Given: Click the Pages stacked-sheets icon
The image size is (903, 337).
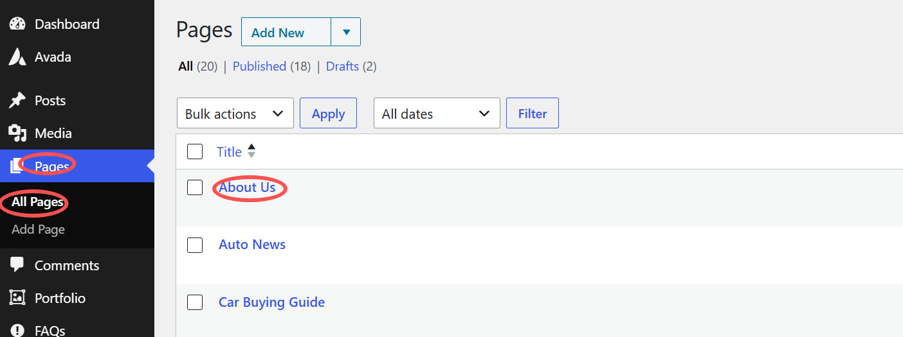Looking at the screenshot, I should pos(17,166).
